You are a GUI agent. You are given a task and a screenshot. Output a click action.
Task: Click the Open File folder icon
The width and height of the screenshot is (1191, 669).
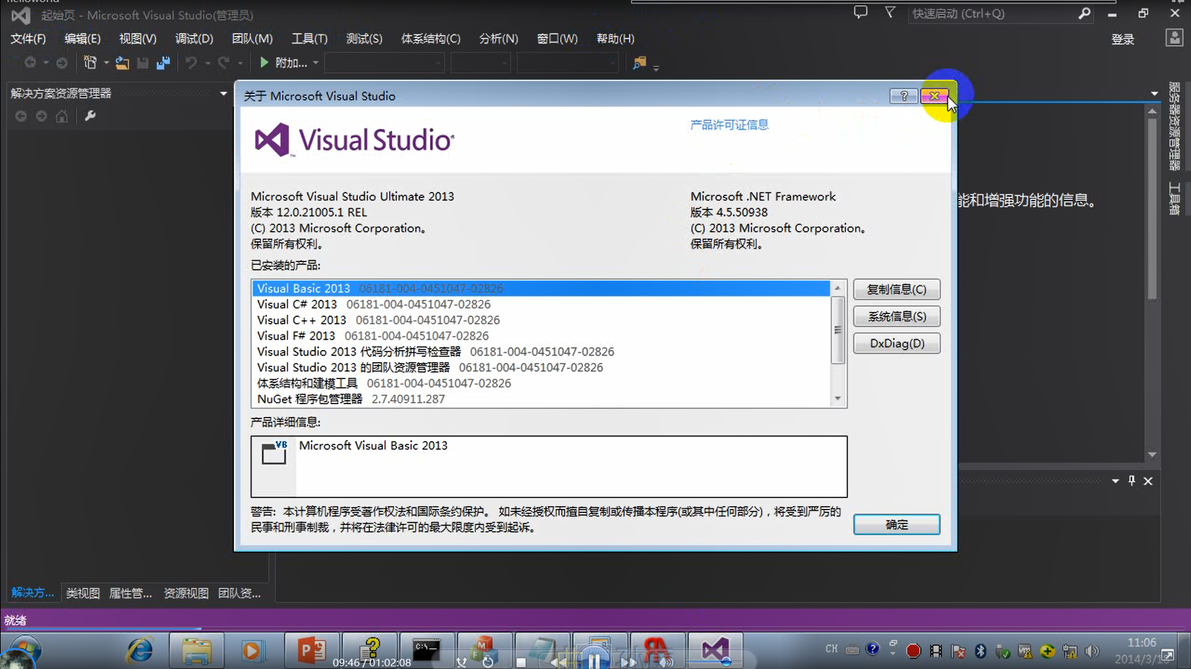122,63
